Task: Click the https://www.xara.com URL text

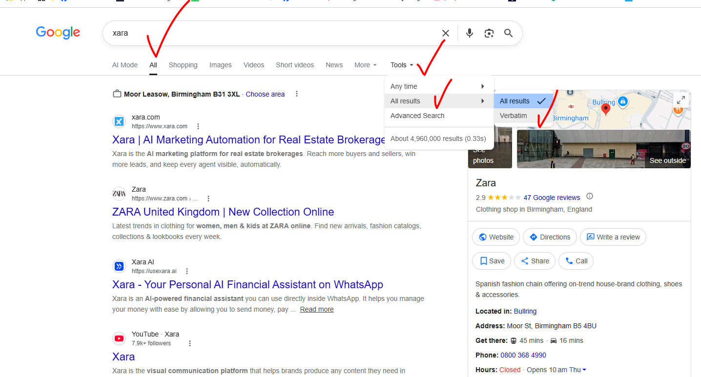Action: pos(160,126)
